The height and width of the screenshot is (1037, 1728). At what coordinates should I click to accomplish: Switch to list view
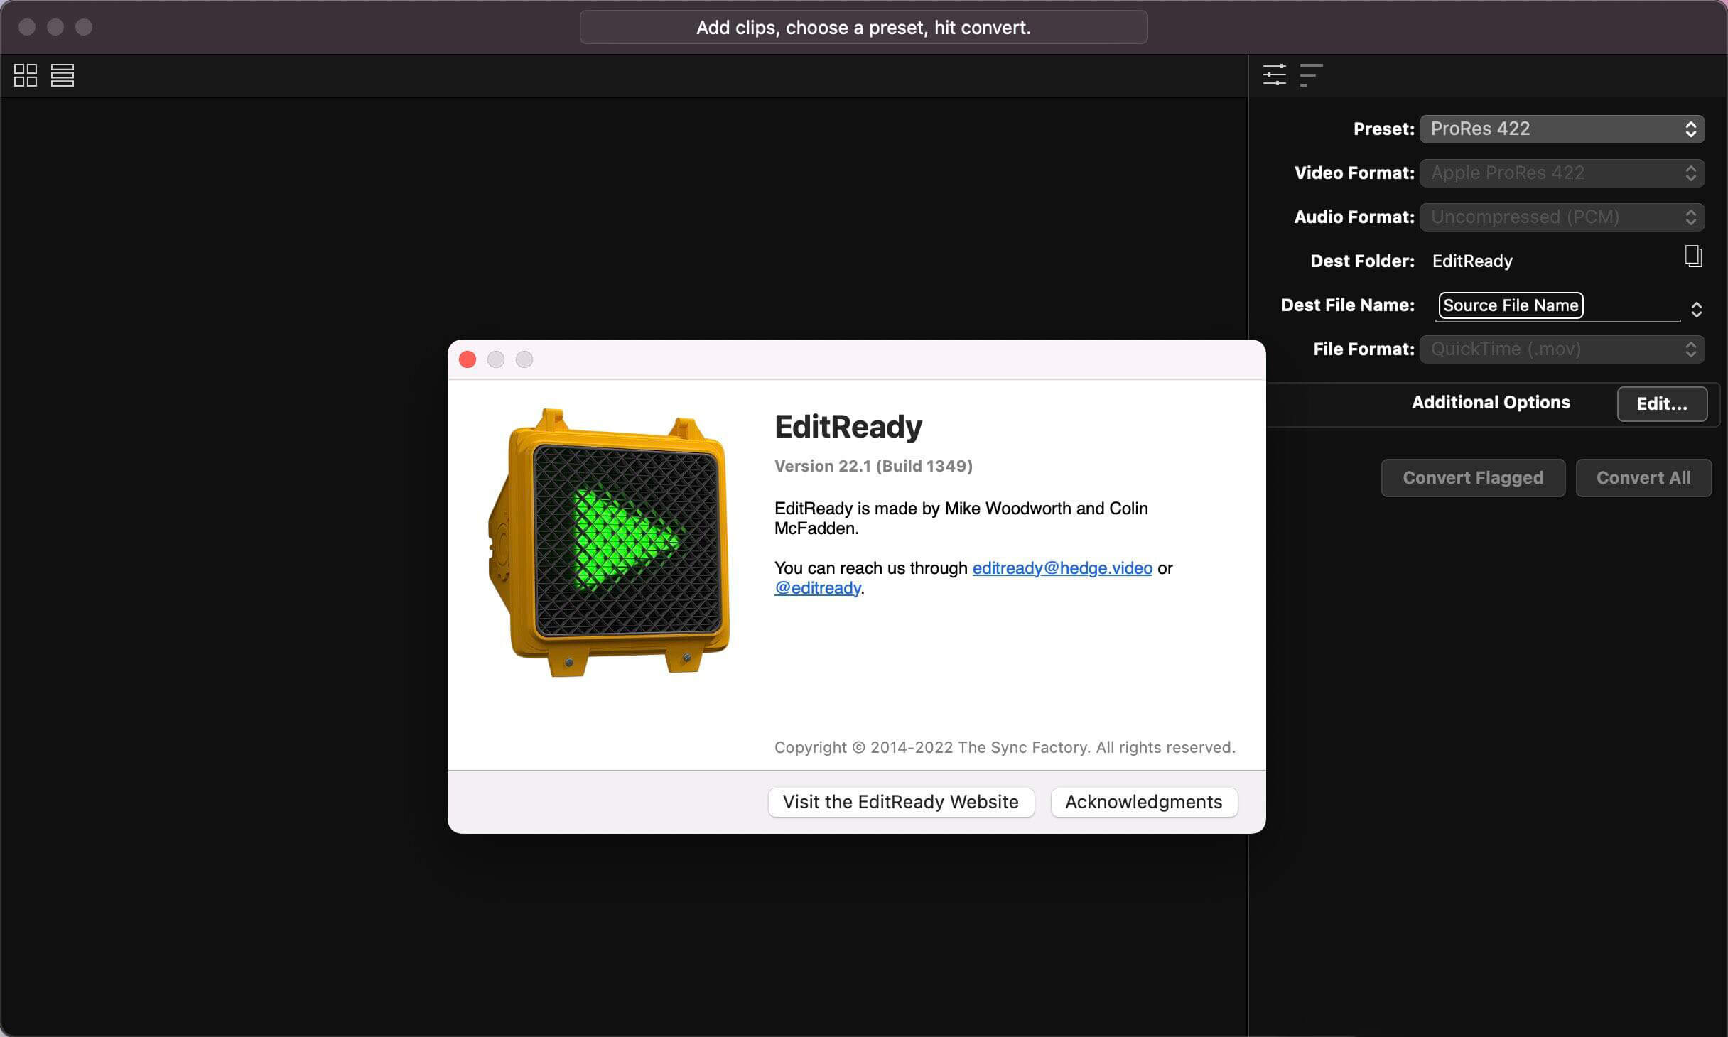click(x=63, y=75)
